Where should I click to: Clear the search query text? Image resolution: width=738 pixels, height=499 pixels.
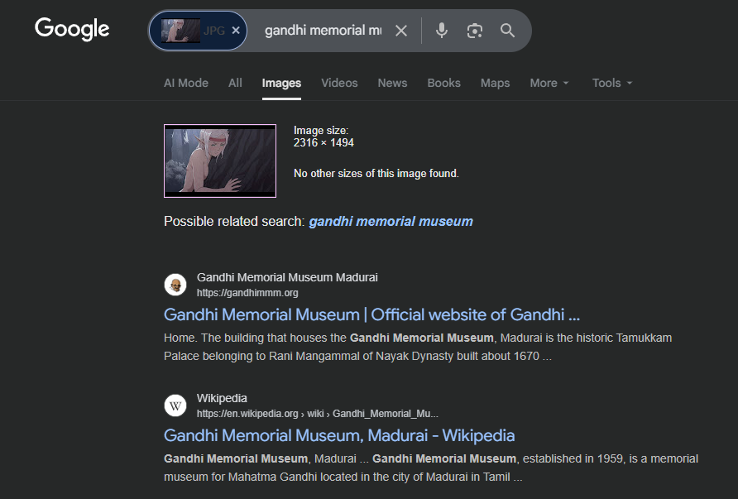(x=401, y=31)
